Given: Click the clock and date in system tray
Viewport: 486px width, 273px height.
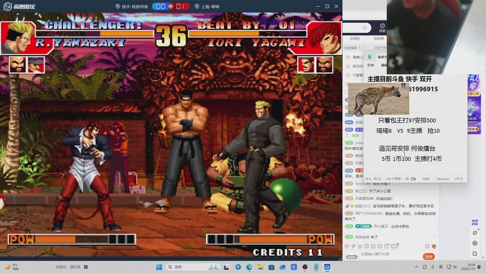Looking at the screenshot, I should pos(468,267).
